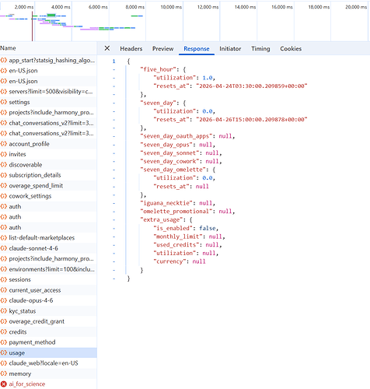Collapse the five_hour object fold marker

tap(113, 69)
